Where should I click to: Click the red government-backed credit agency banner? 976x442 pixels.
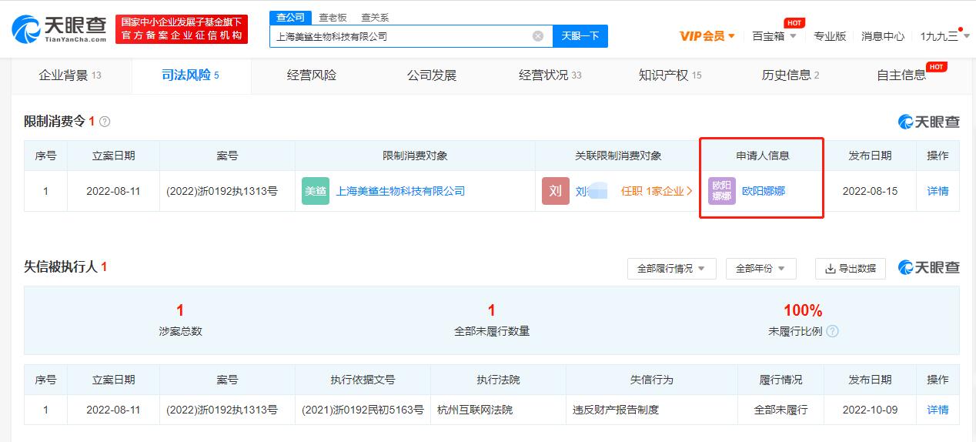click(182, 29)
